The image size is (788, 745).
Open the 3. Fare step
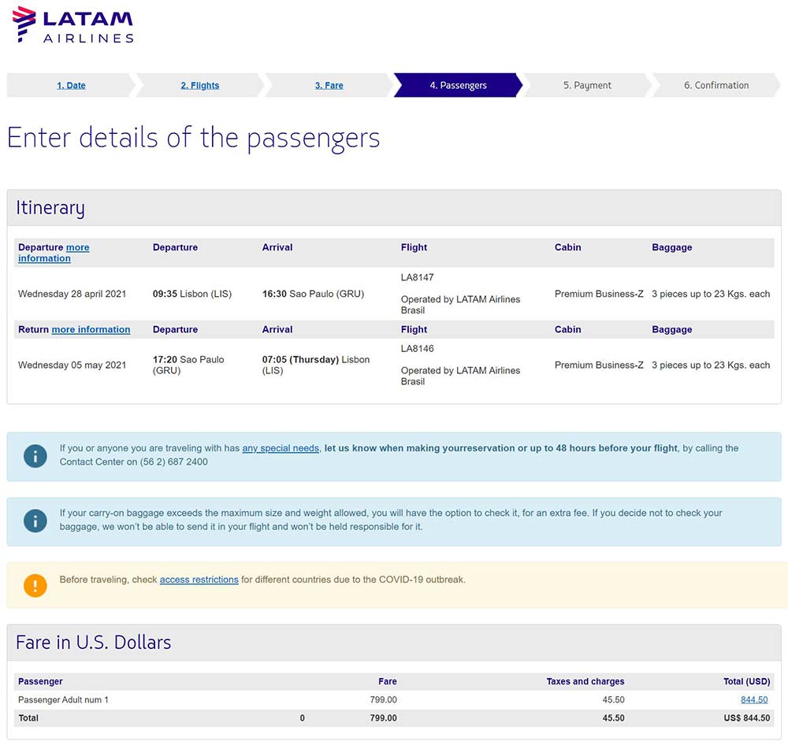pyautogui.click(x=329, y=85)
